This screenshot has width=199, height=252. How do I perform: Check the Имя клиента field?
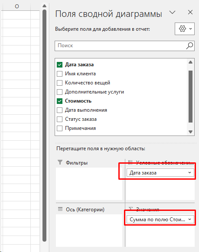pos(59,74)
